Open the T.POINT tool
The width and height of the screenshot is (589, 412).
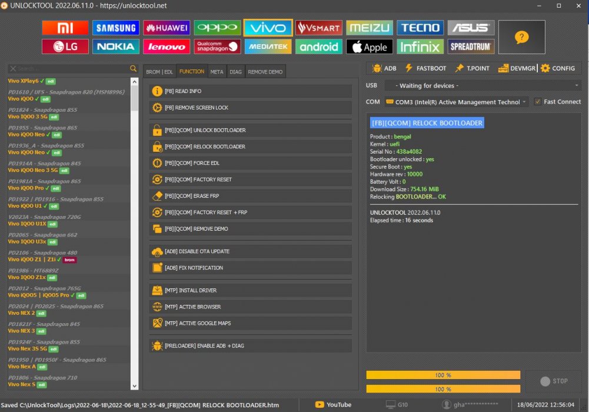tap(472, 68)
